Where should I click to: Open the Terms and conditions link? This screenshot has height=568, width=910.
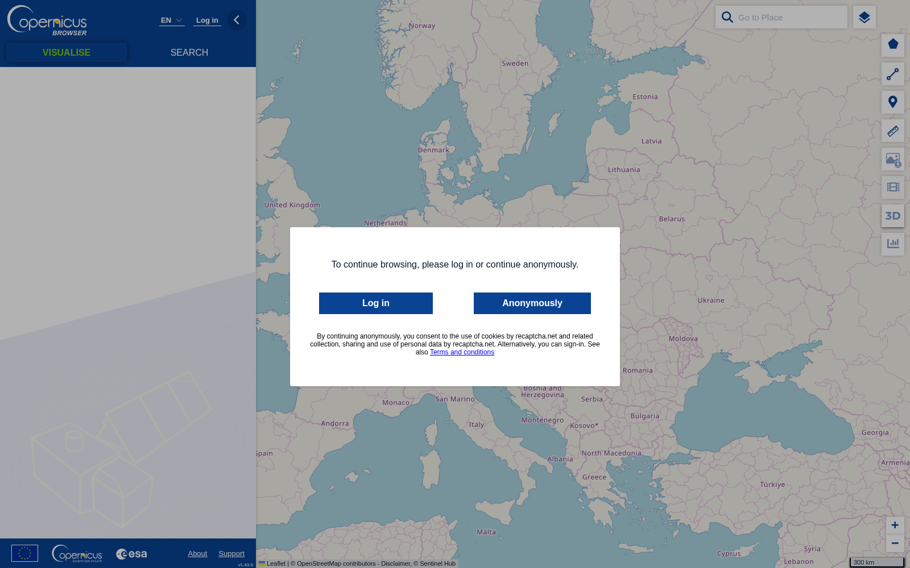pyautogui.click(x=462, y=352)
